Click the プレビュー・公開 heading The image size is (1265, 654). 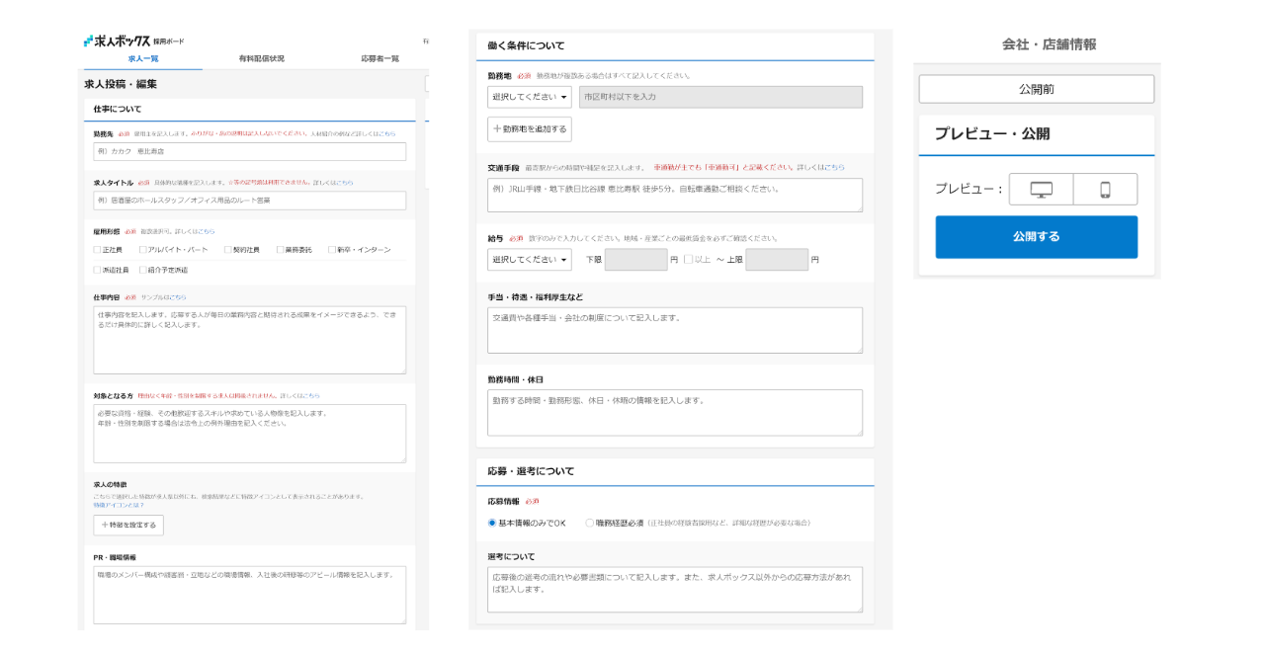[x=992, y=133]
